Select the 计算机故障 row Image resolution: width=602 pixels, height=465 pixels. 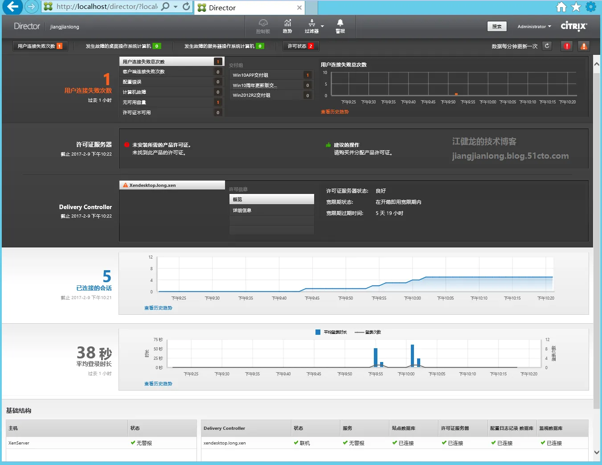(172, 92)
